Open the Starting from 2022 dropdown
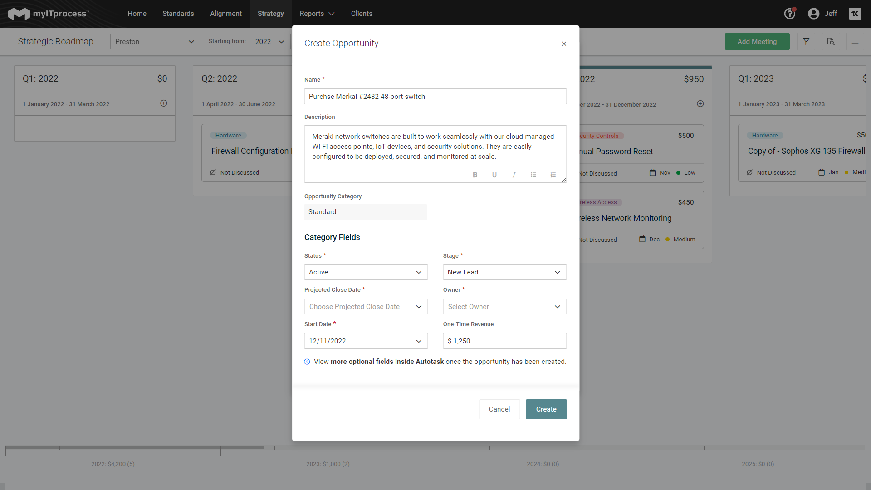This screenshot has height=490, width=871. click(x=270, y=41)
